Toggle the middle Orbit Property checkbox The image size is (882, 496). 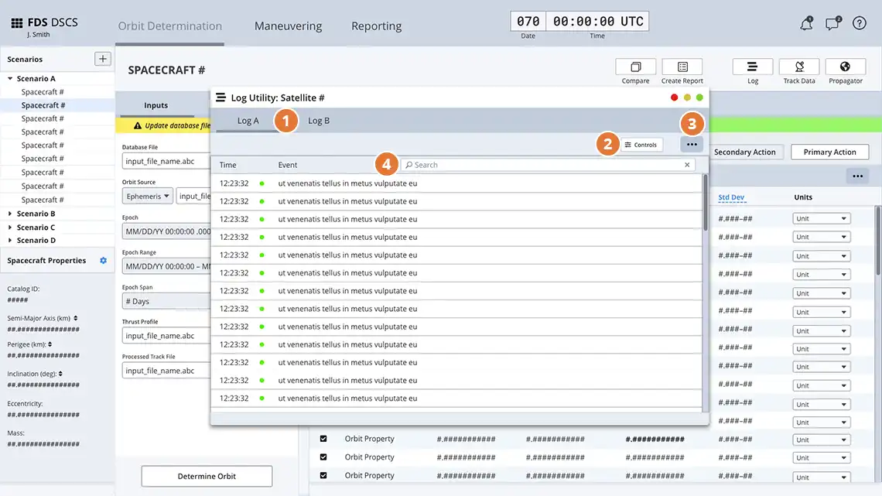click(323, 457)
